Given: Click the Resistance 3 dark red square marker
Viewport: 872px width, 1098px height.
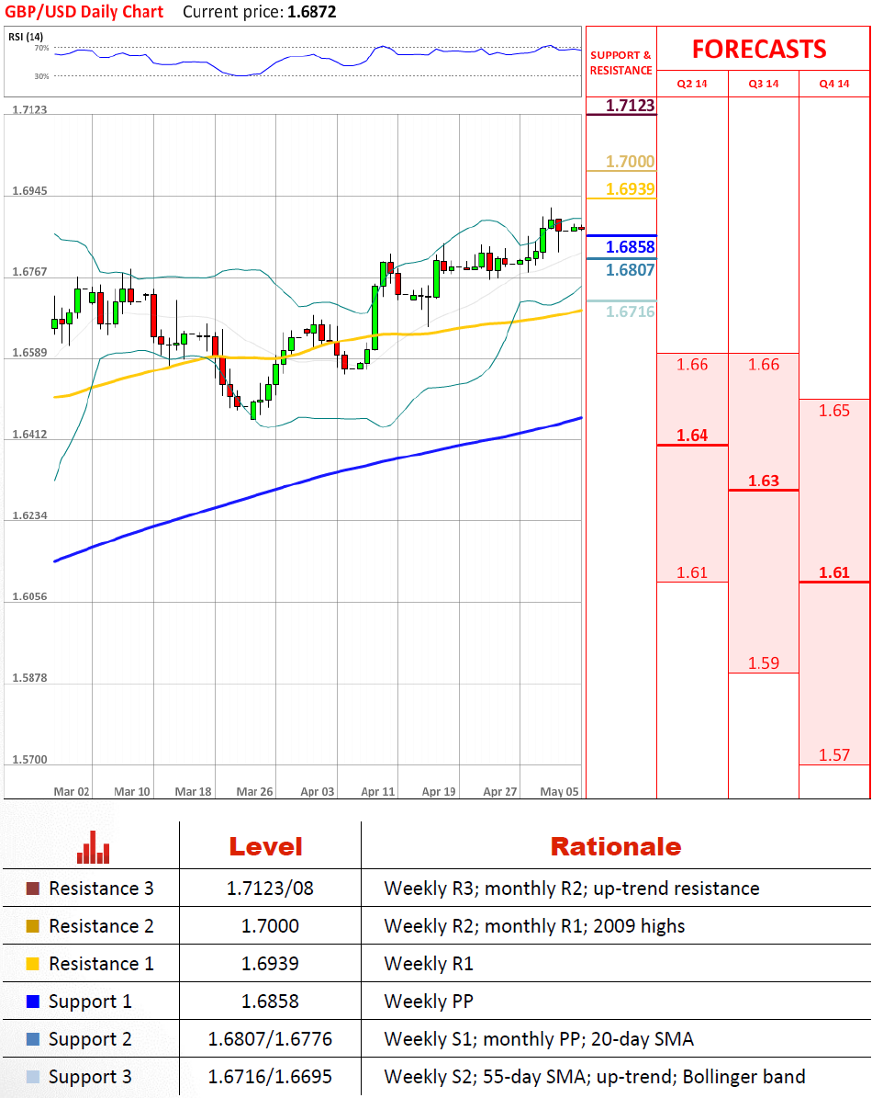Looking at the screenshot, I should (x=33, y=889).
